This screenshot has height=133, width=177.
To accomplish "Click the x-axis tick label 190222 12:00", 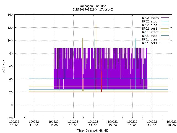I will (53, 124).
